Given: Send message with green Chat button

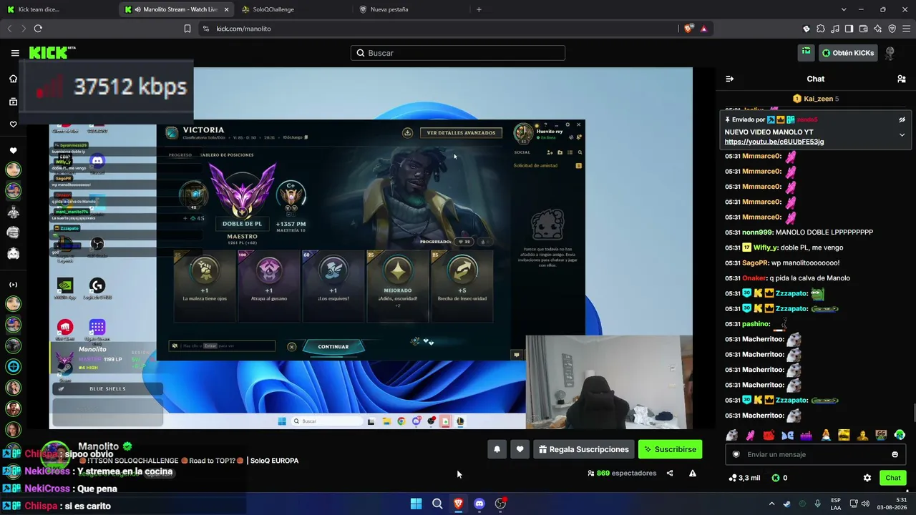Looking at the screenshot, I should pos(893,478).
